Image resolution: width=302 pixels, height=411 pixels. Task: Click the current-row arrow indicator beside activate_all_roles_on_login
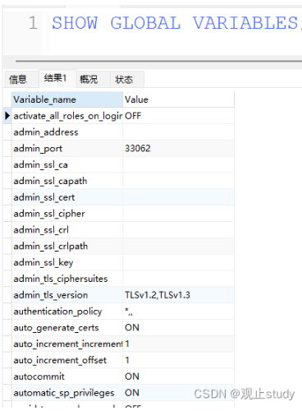(x=7, y=116)
